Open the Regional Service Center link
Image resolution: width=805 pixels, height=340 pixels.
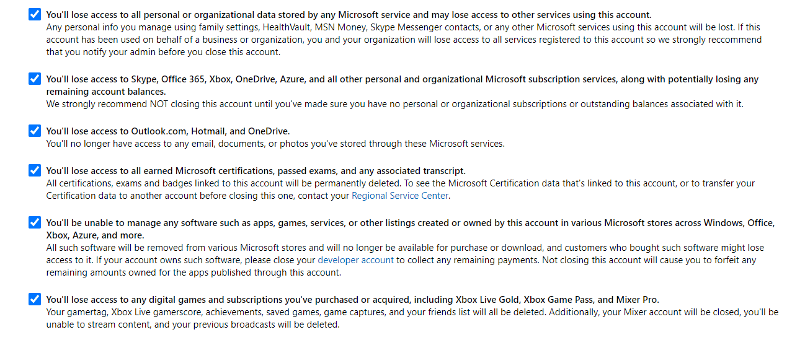coord(400,196)
